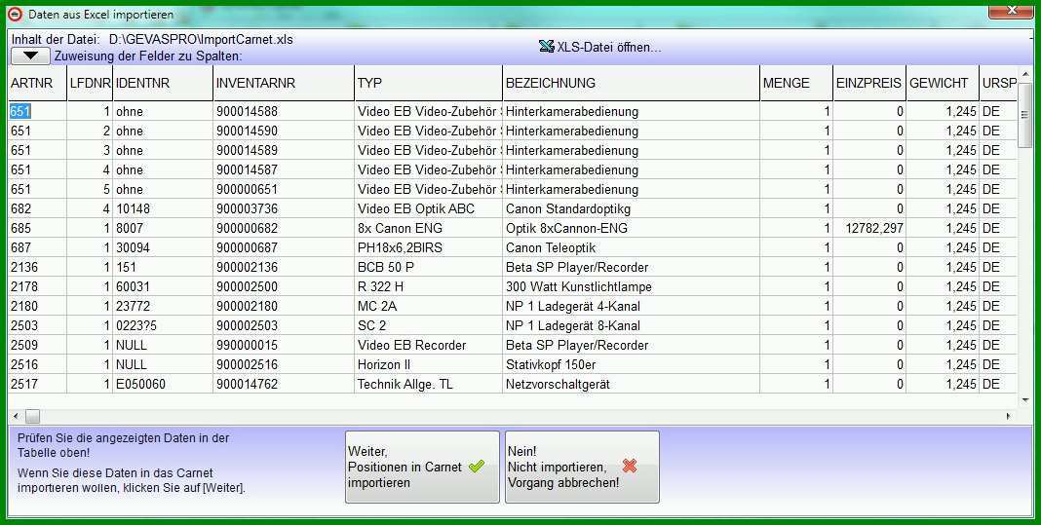
Task: Select the inventory number cell 990000015
Action: (285, 345)
